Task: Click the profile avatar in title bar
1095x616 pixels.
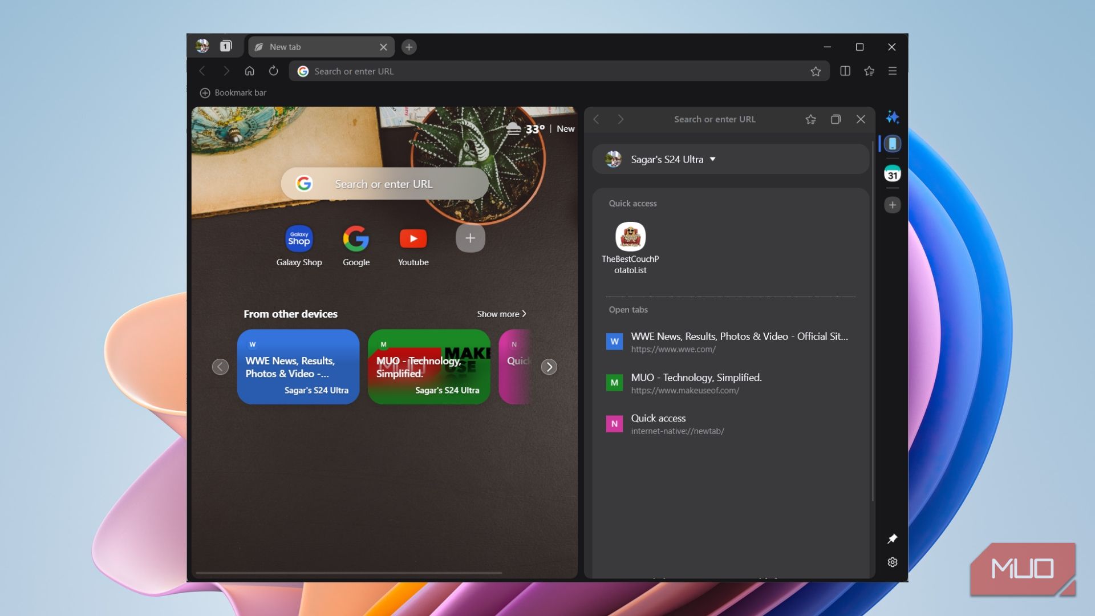Action: pyautogui.click(x=202, y=46)
